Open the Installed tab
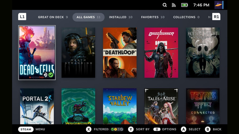The width and height of the screenshot is (239, 134). [x=121, y=17]
